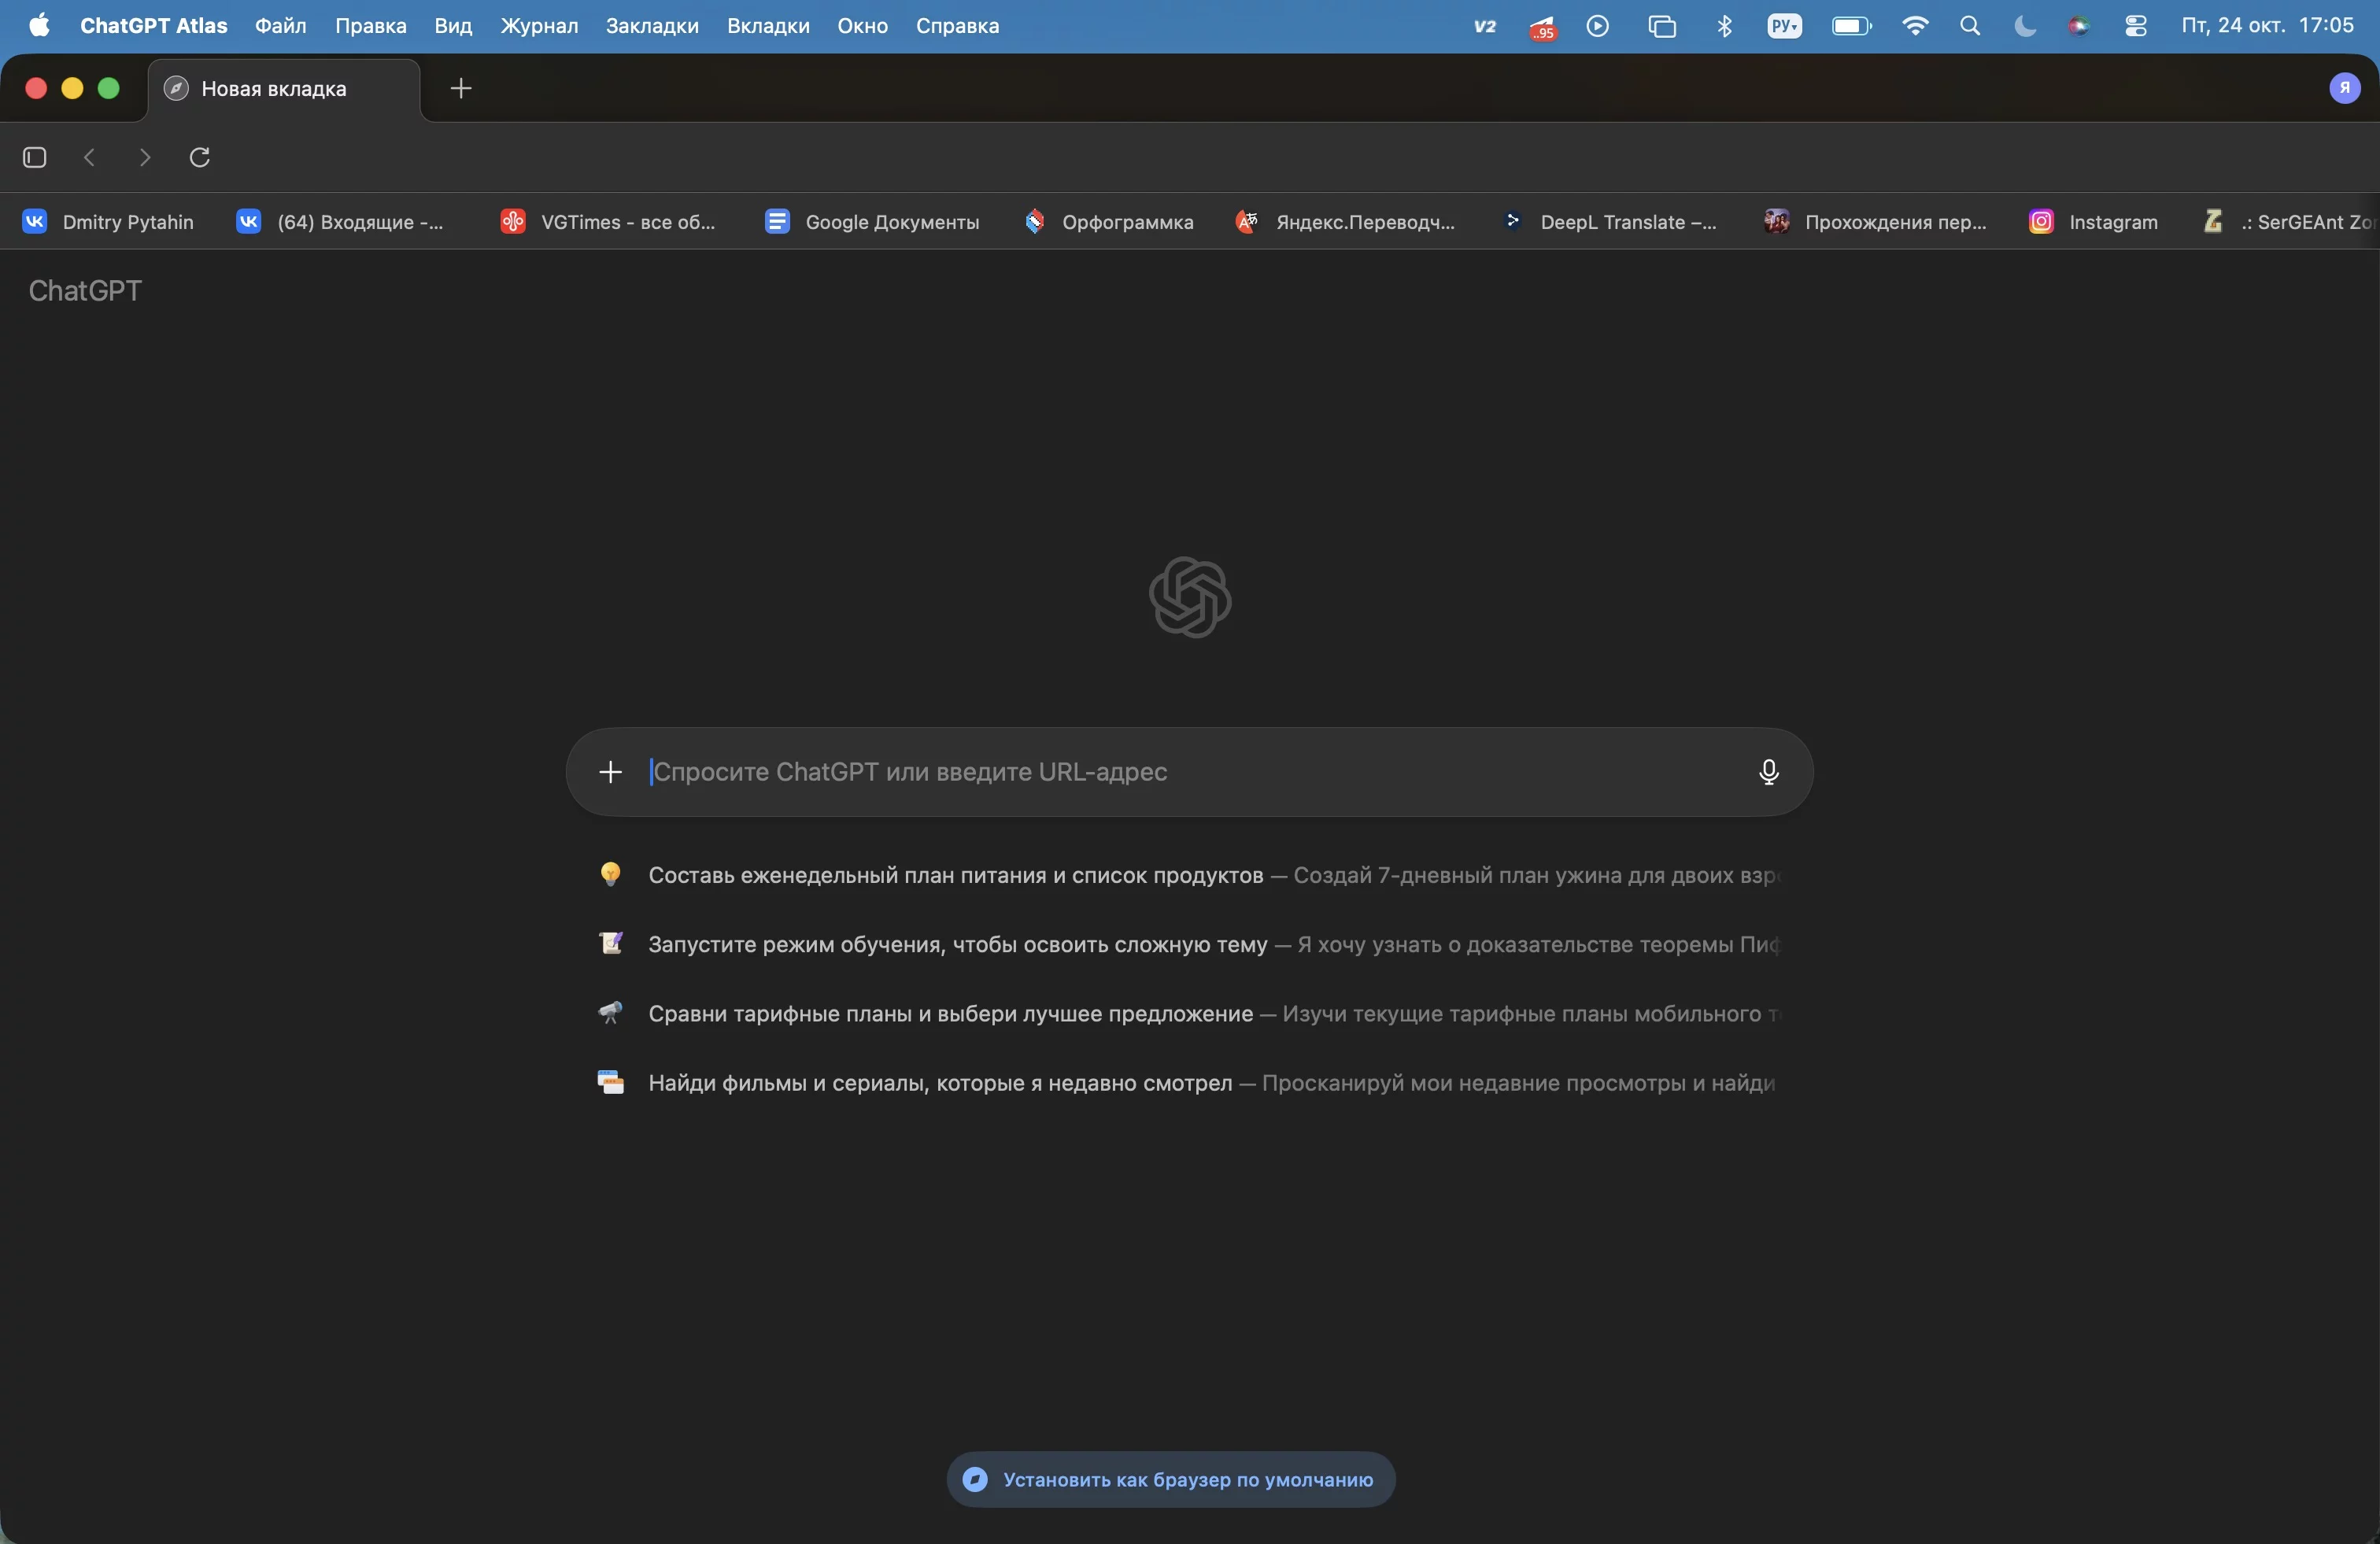Go back with the left arrow
This screenshot has height=1544, width=2380.
(x=90, y=157)
